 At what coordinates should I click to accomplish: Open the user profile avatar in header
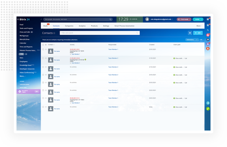[147, 19]
